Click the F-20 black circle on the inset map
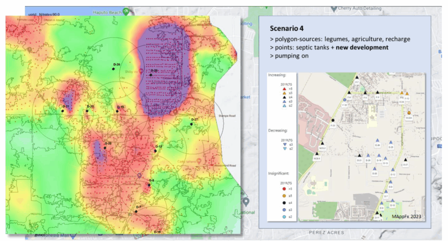448x241 pixels. (x=333, y=120)
